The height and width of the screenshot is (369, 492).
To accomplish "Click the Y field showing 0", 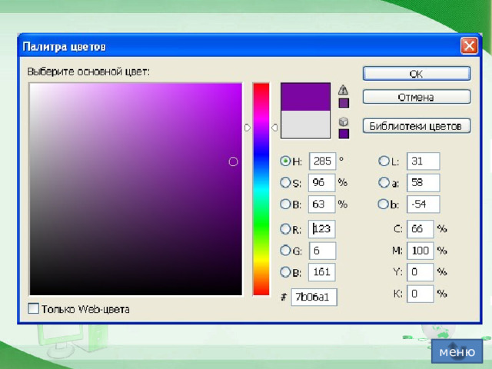I will click(x=421, y=271).
